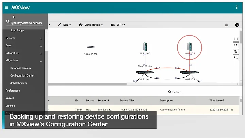Reset topology zoom to 1:1
Viewport: 245px width, 138px height.
tap(236, 39)
